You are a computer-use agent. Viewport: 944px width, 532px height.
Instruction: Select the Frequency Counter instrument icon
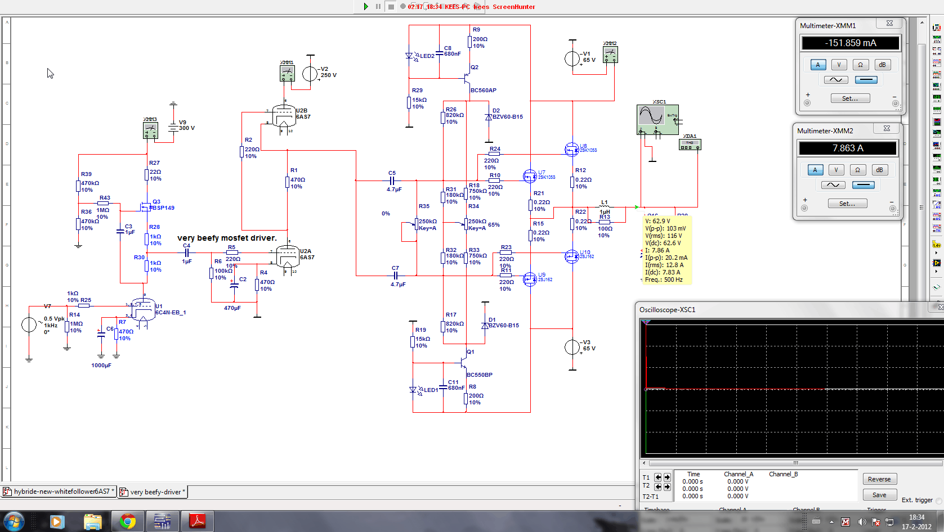[x=937, y=98]
